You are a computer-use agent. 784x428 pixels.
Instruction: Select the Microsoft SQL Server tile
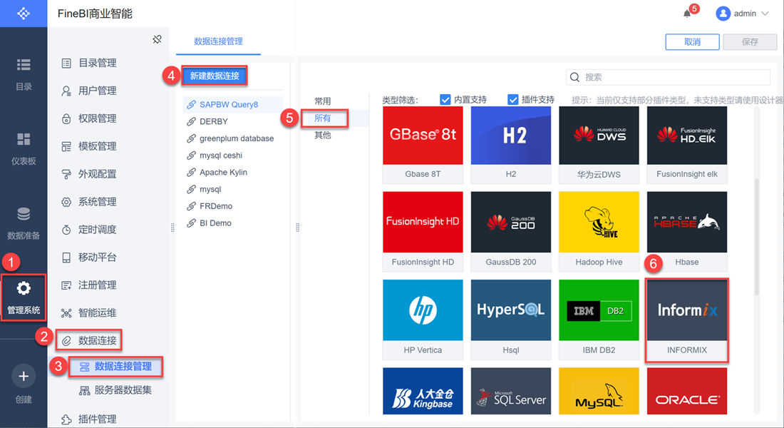tap(511, 391)
